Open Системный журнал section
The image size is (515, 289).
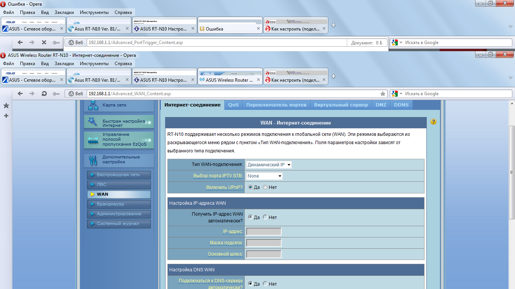pyautogui.click(x=119, y=224)
